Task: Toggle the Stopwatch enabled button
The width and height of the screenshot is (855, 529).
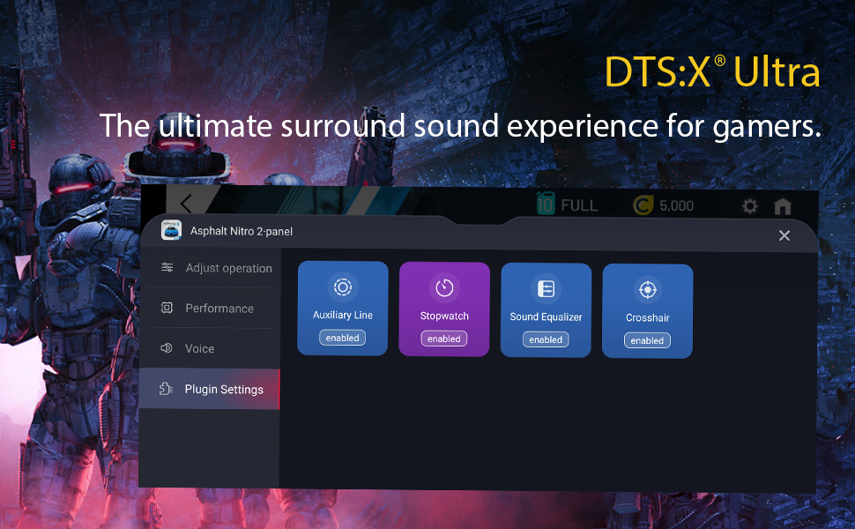Action: click(x=444, y=339)
